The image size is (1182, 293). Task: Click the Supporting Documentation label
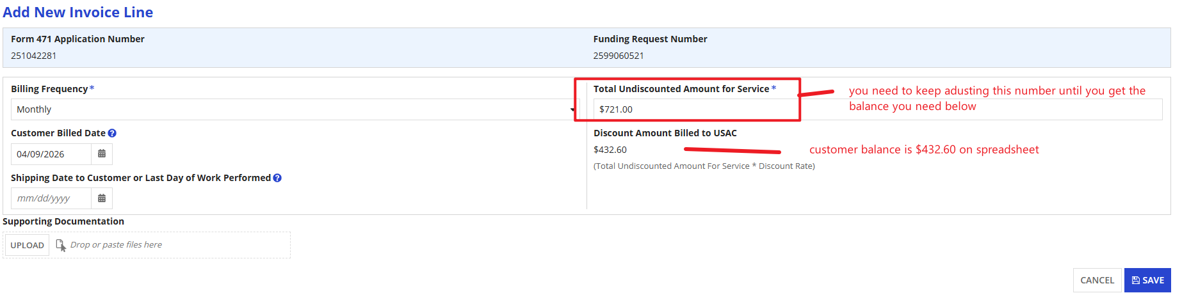tap(63, 221)
